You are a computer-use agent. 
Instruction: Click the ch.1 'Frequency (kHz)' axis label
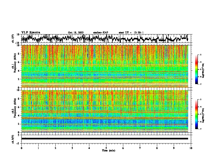[15, 63]
